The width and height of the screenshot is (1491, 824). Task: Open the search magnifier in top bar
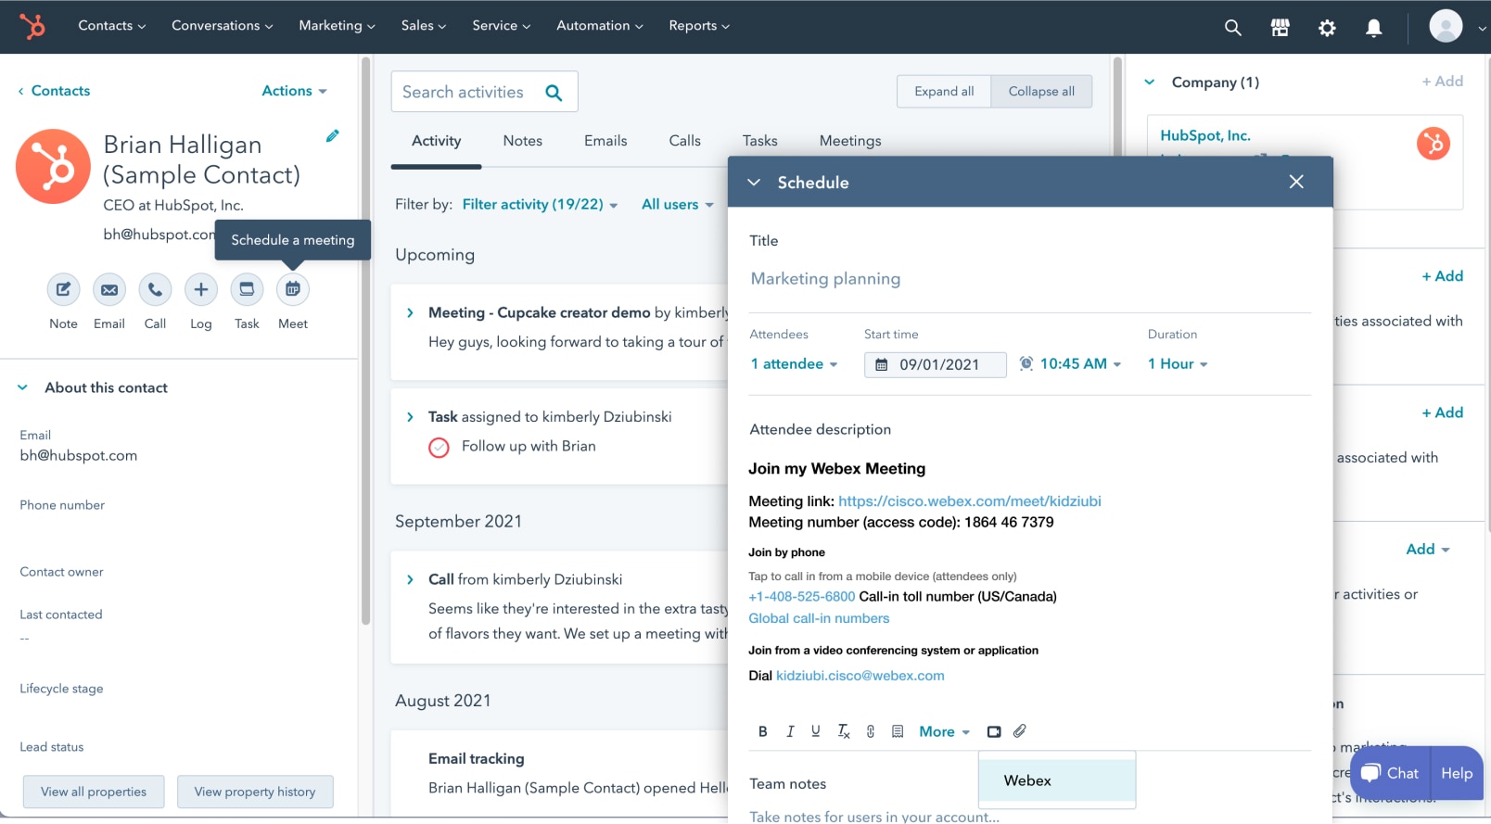pos(1232,27)
